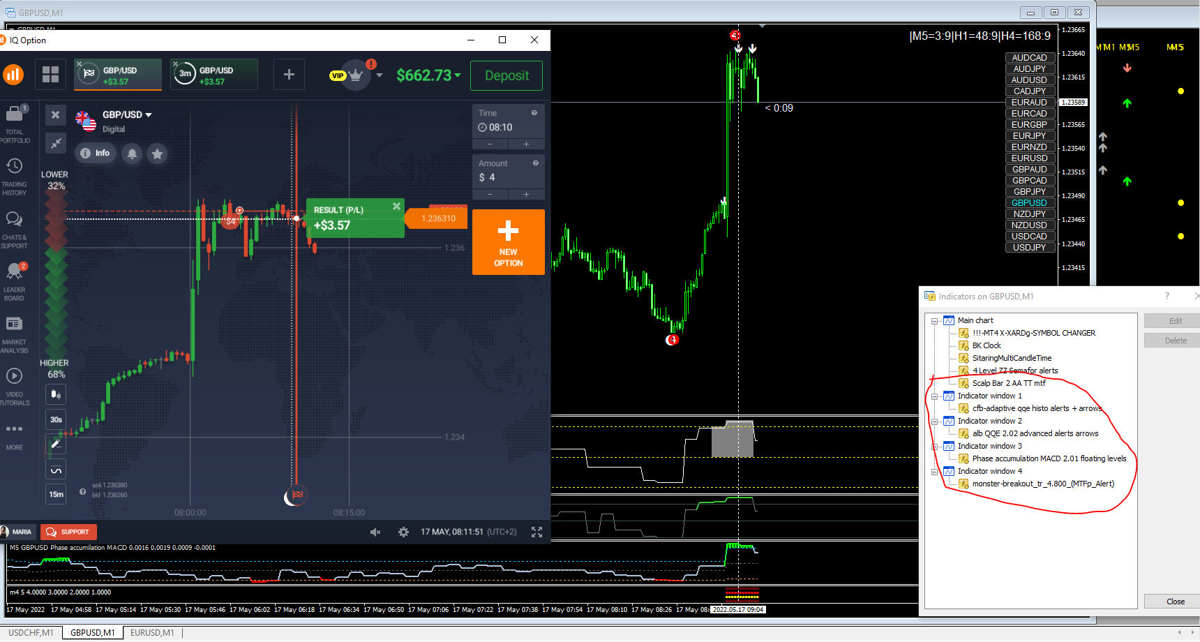Click the fullscreen icon in IQ Option footer

coord(537,532)
